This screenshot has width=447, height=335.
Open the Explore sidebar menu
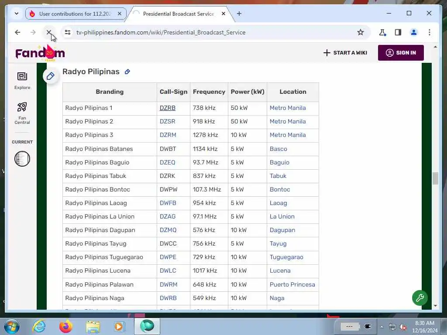point(22,81)
